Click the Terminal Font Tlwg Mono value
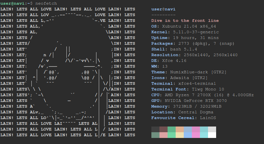This screenshot has width=264, height=144. pos(208,89)
